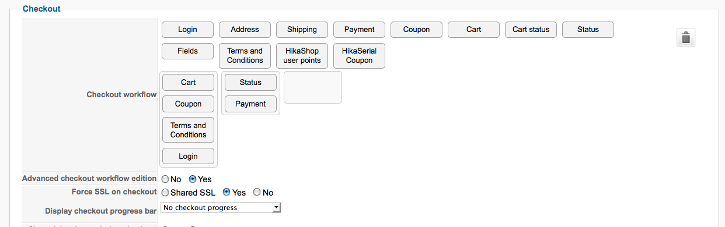
Task: Click the Status block in second workflow step
Action: [x=250, y=83]
